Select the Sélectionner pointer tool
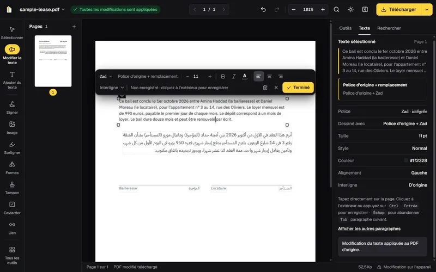436x272 pixels. click(x=12, y=33)
